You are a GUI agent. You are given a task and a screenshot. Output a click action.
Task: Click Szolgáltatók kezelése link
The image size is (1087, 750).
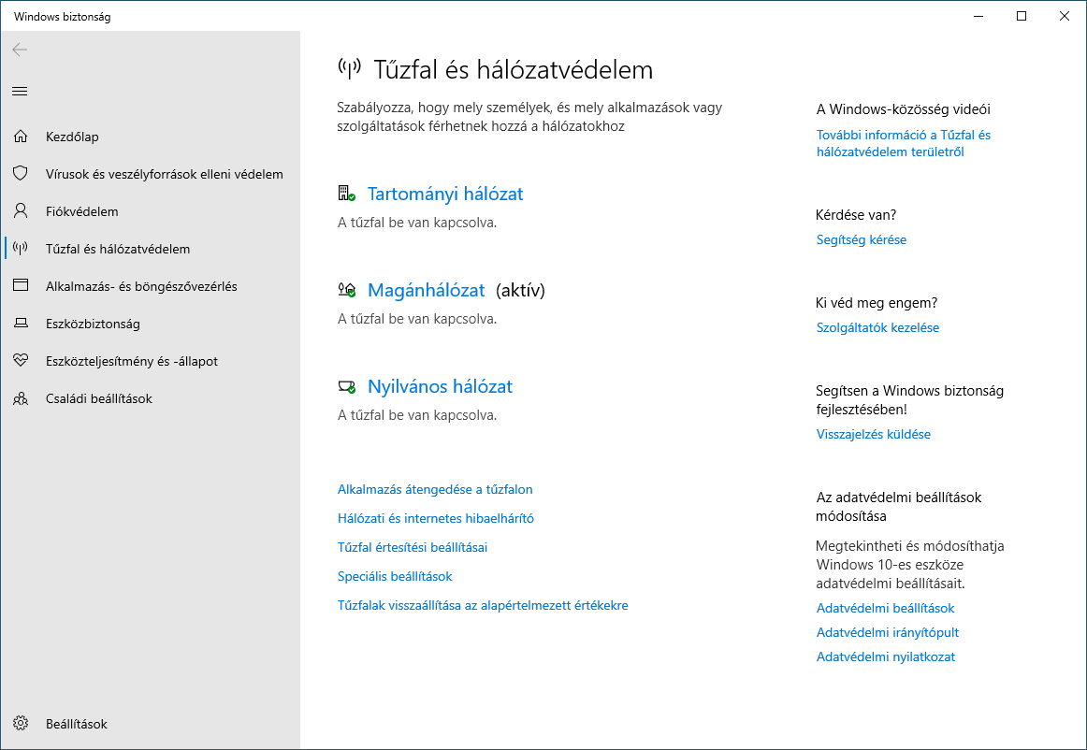[x=877, y=328]
